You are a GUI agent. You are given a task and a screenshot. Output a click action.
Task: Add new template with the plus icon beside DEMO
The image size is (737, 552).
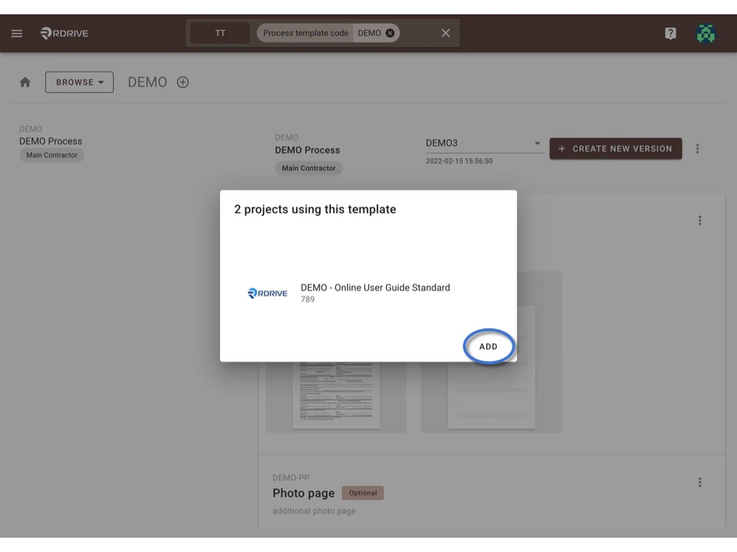tap(182, 82)
